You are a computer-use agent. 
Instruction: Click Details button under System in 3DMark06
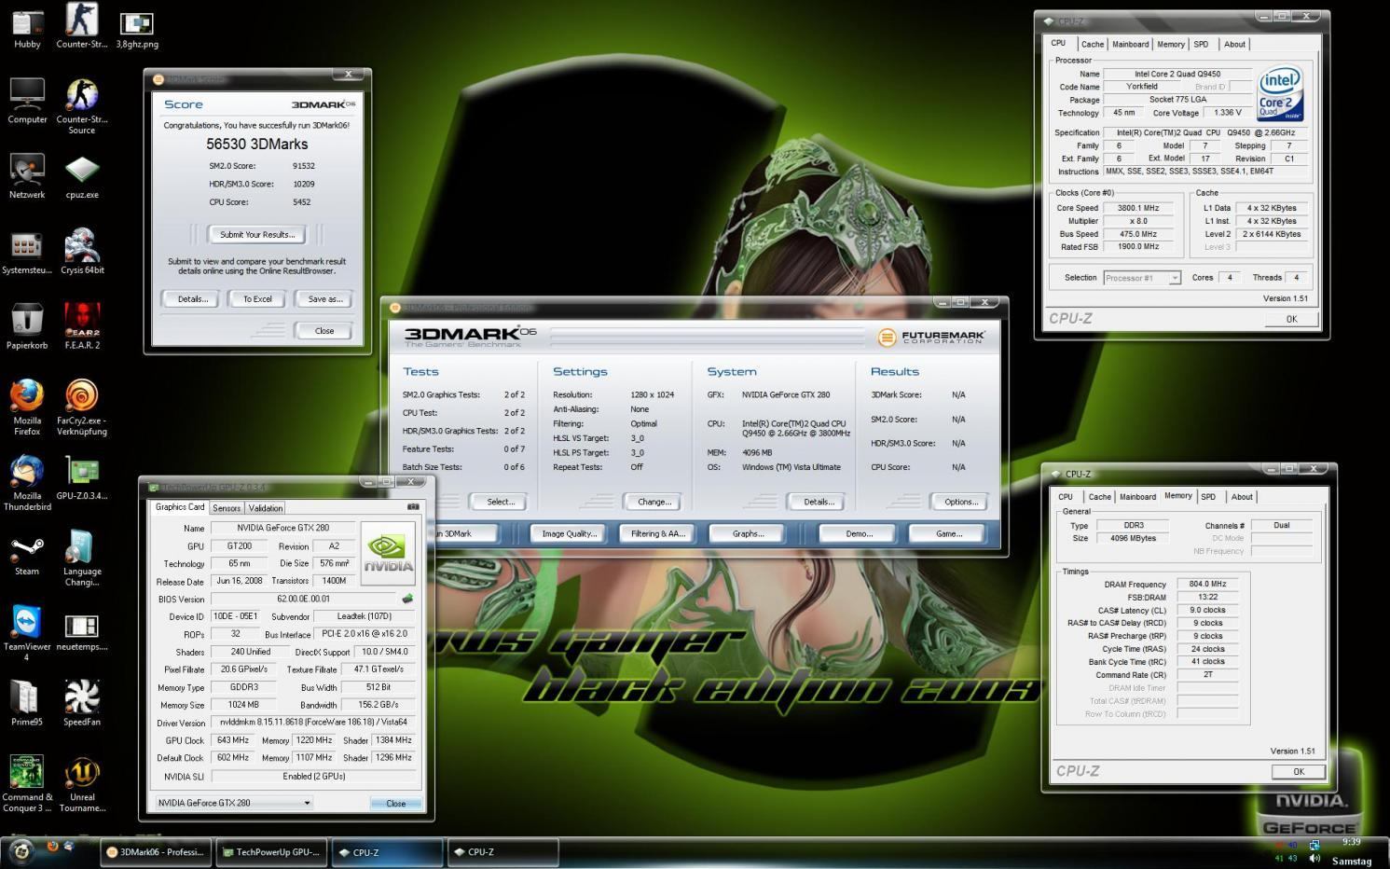pos(819,502)
